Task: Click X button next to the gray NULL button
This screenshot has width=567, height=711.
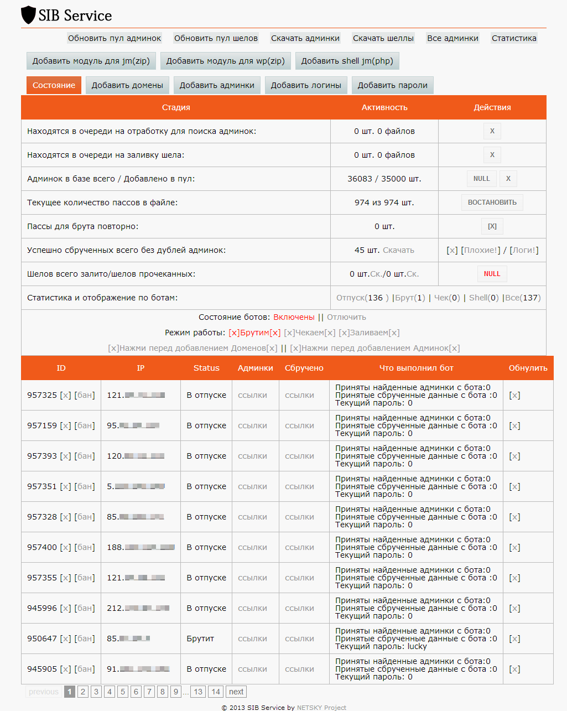Action: [508, 179]
